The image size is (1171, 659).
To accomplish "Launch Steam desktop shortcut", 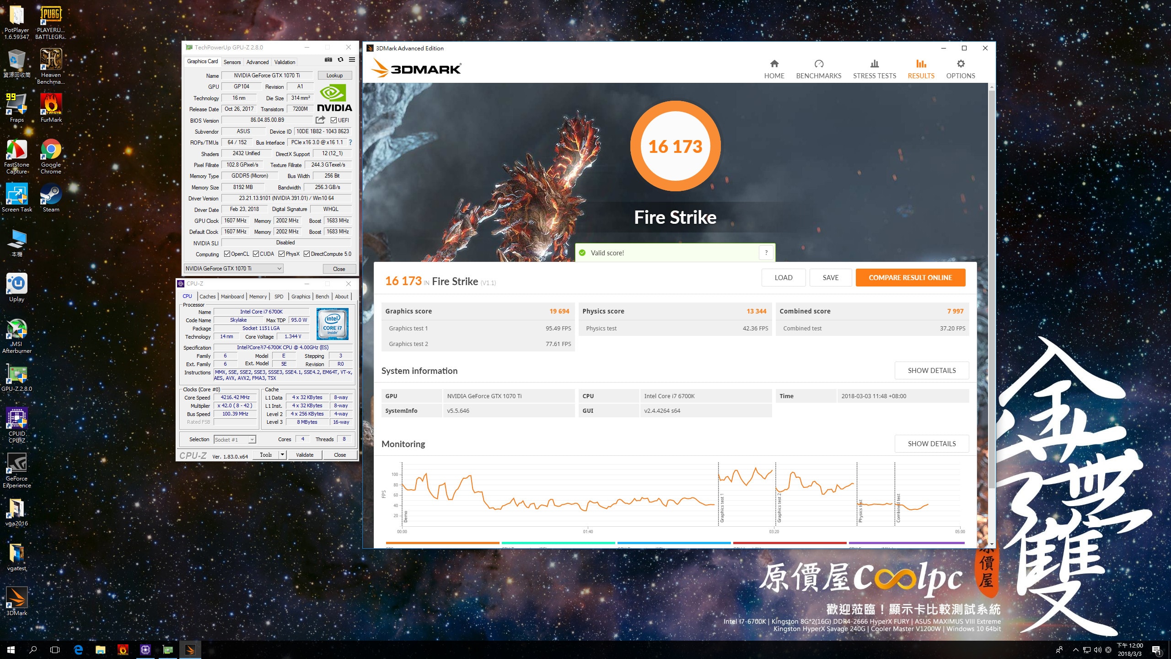I will 51,198.
